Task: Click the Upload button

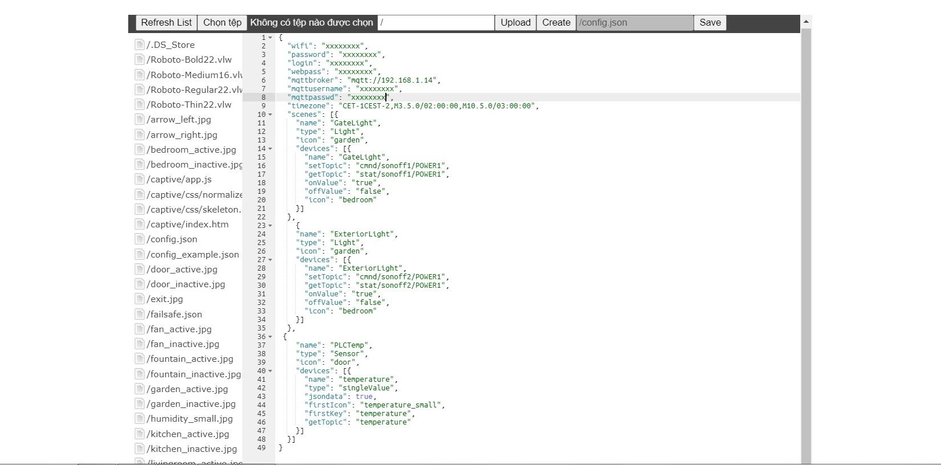Action: pos(515,23)
